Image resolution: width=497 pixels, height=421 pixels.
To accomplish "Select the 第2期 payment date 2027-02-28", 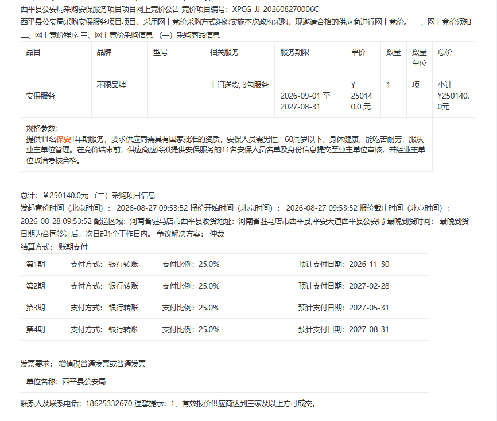I will pos(369,286).
